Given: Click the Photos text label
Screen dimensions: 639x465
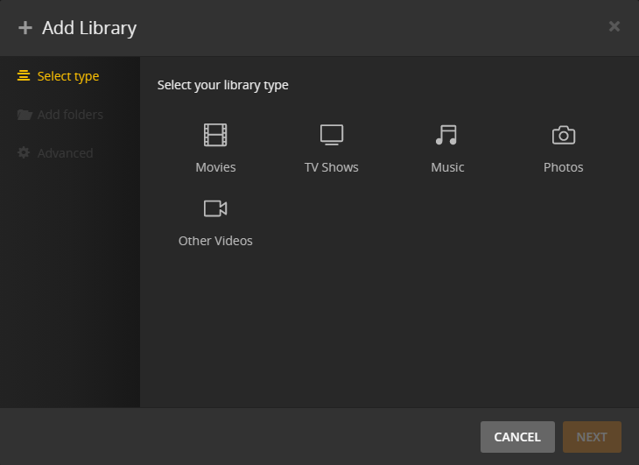Looking at the screenshot, I should tap(563, 167).
